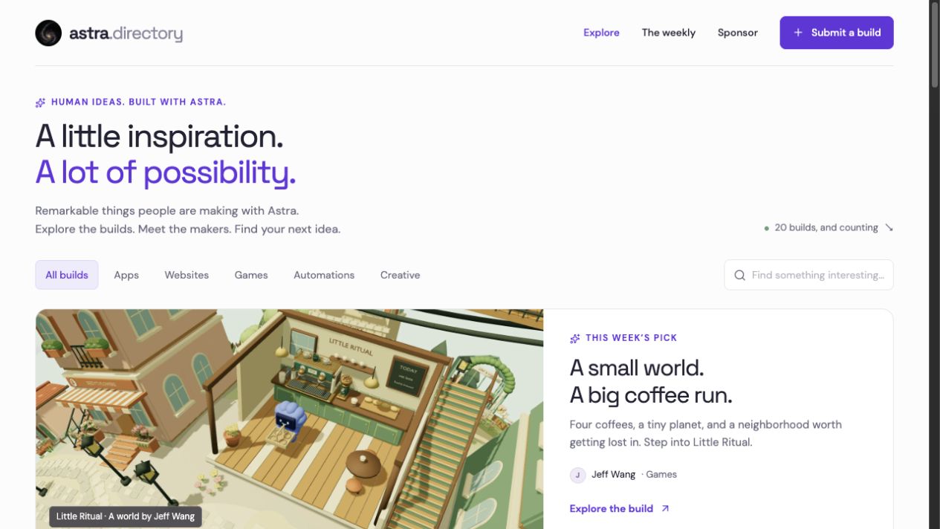The height and width of the screenshot is (529, 940).
Task: Click the sparkle icon beside THIS WEEK'S PICK
Action: 575,338
